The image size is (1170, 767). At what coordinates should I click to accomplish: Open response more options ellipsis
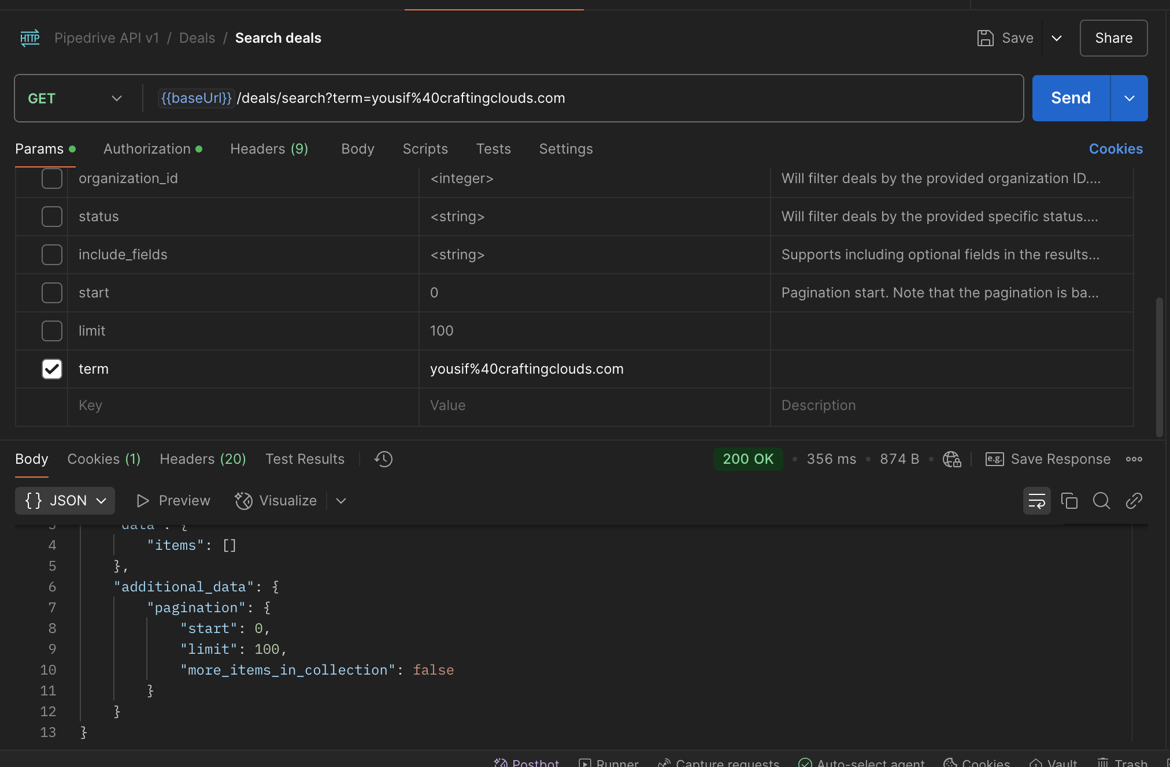(1134, 459)
